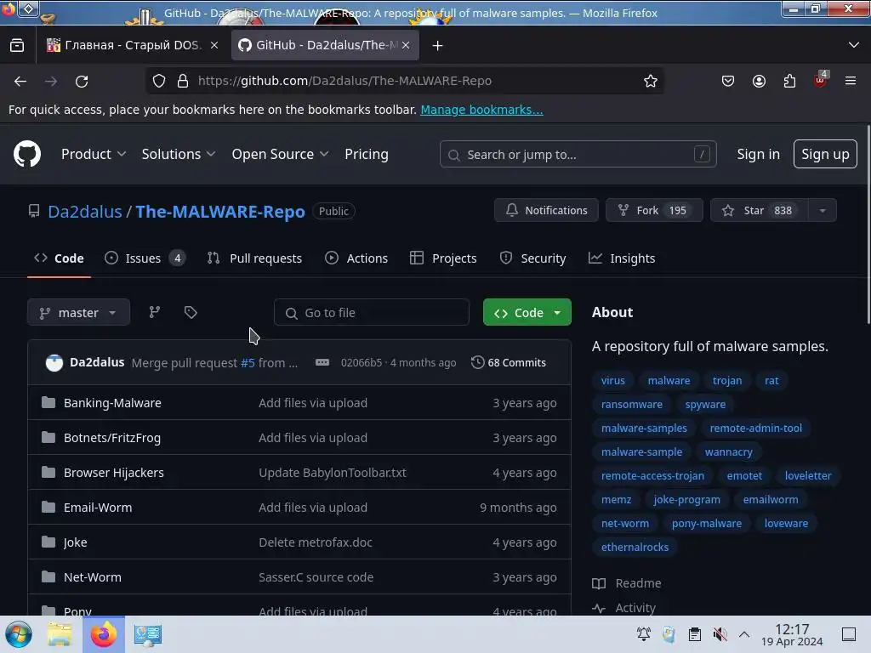Open the Pull requests tab
871x653 pixels.
(x=255, y=258)
